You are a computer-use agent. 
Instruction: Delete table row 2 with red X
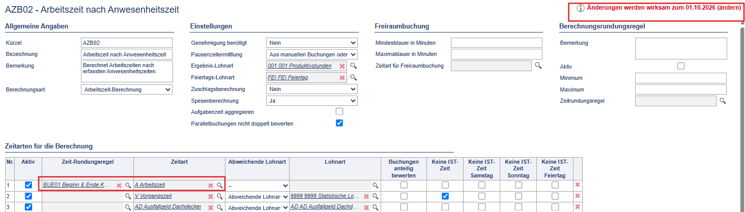(577, 196)
